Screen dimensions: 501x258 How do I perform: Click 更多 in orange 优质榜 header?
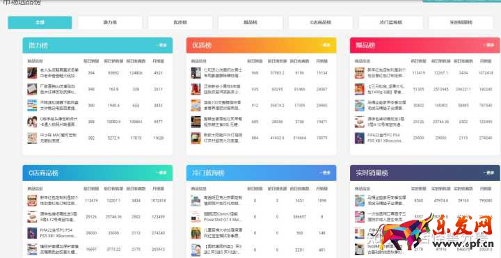[x=325, y=45]
